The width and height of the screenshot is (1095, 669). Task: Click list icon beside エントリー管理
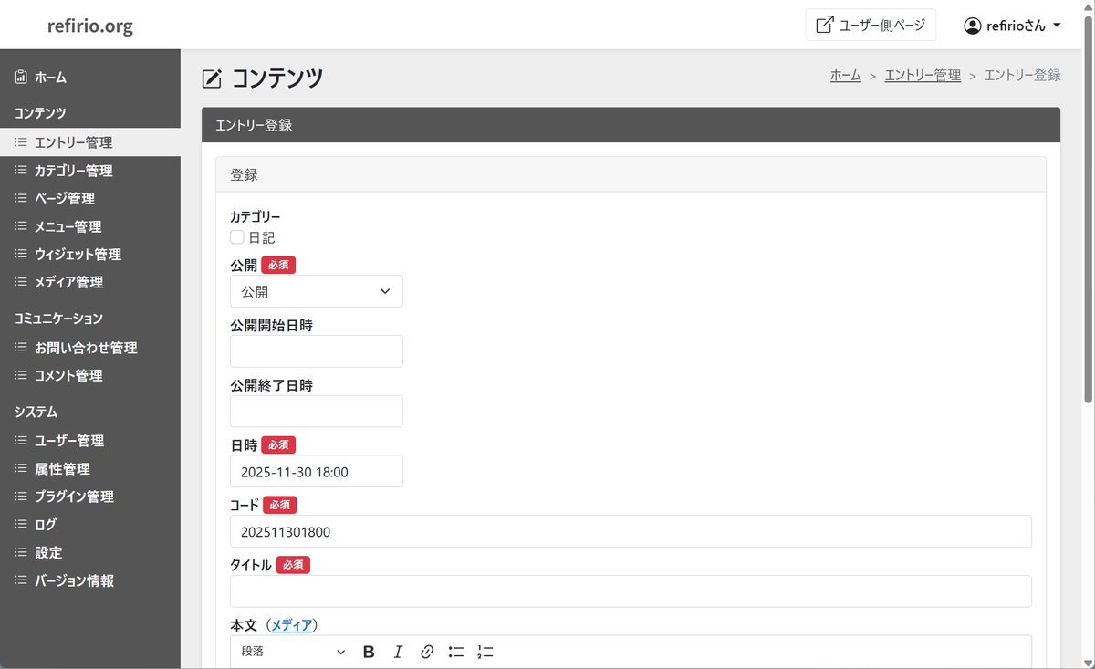[x=21, y=142]
